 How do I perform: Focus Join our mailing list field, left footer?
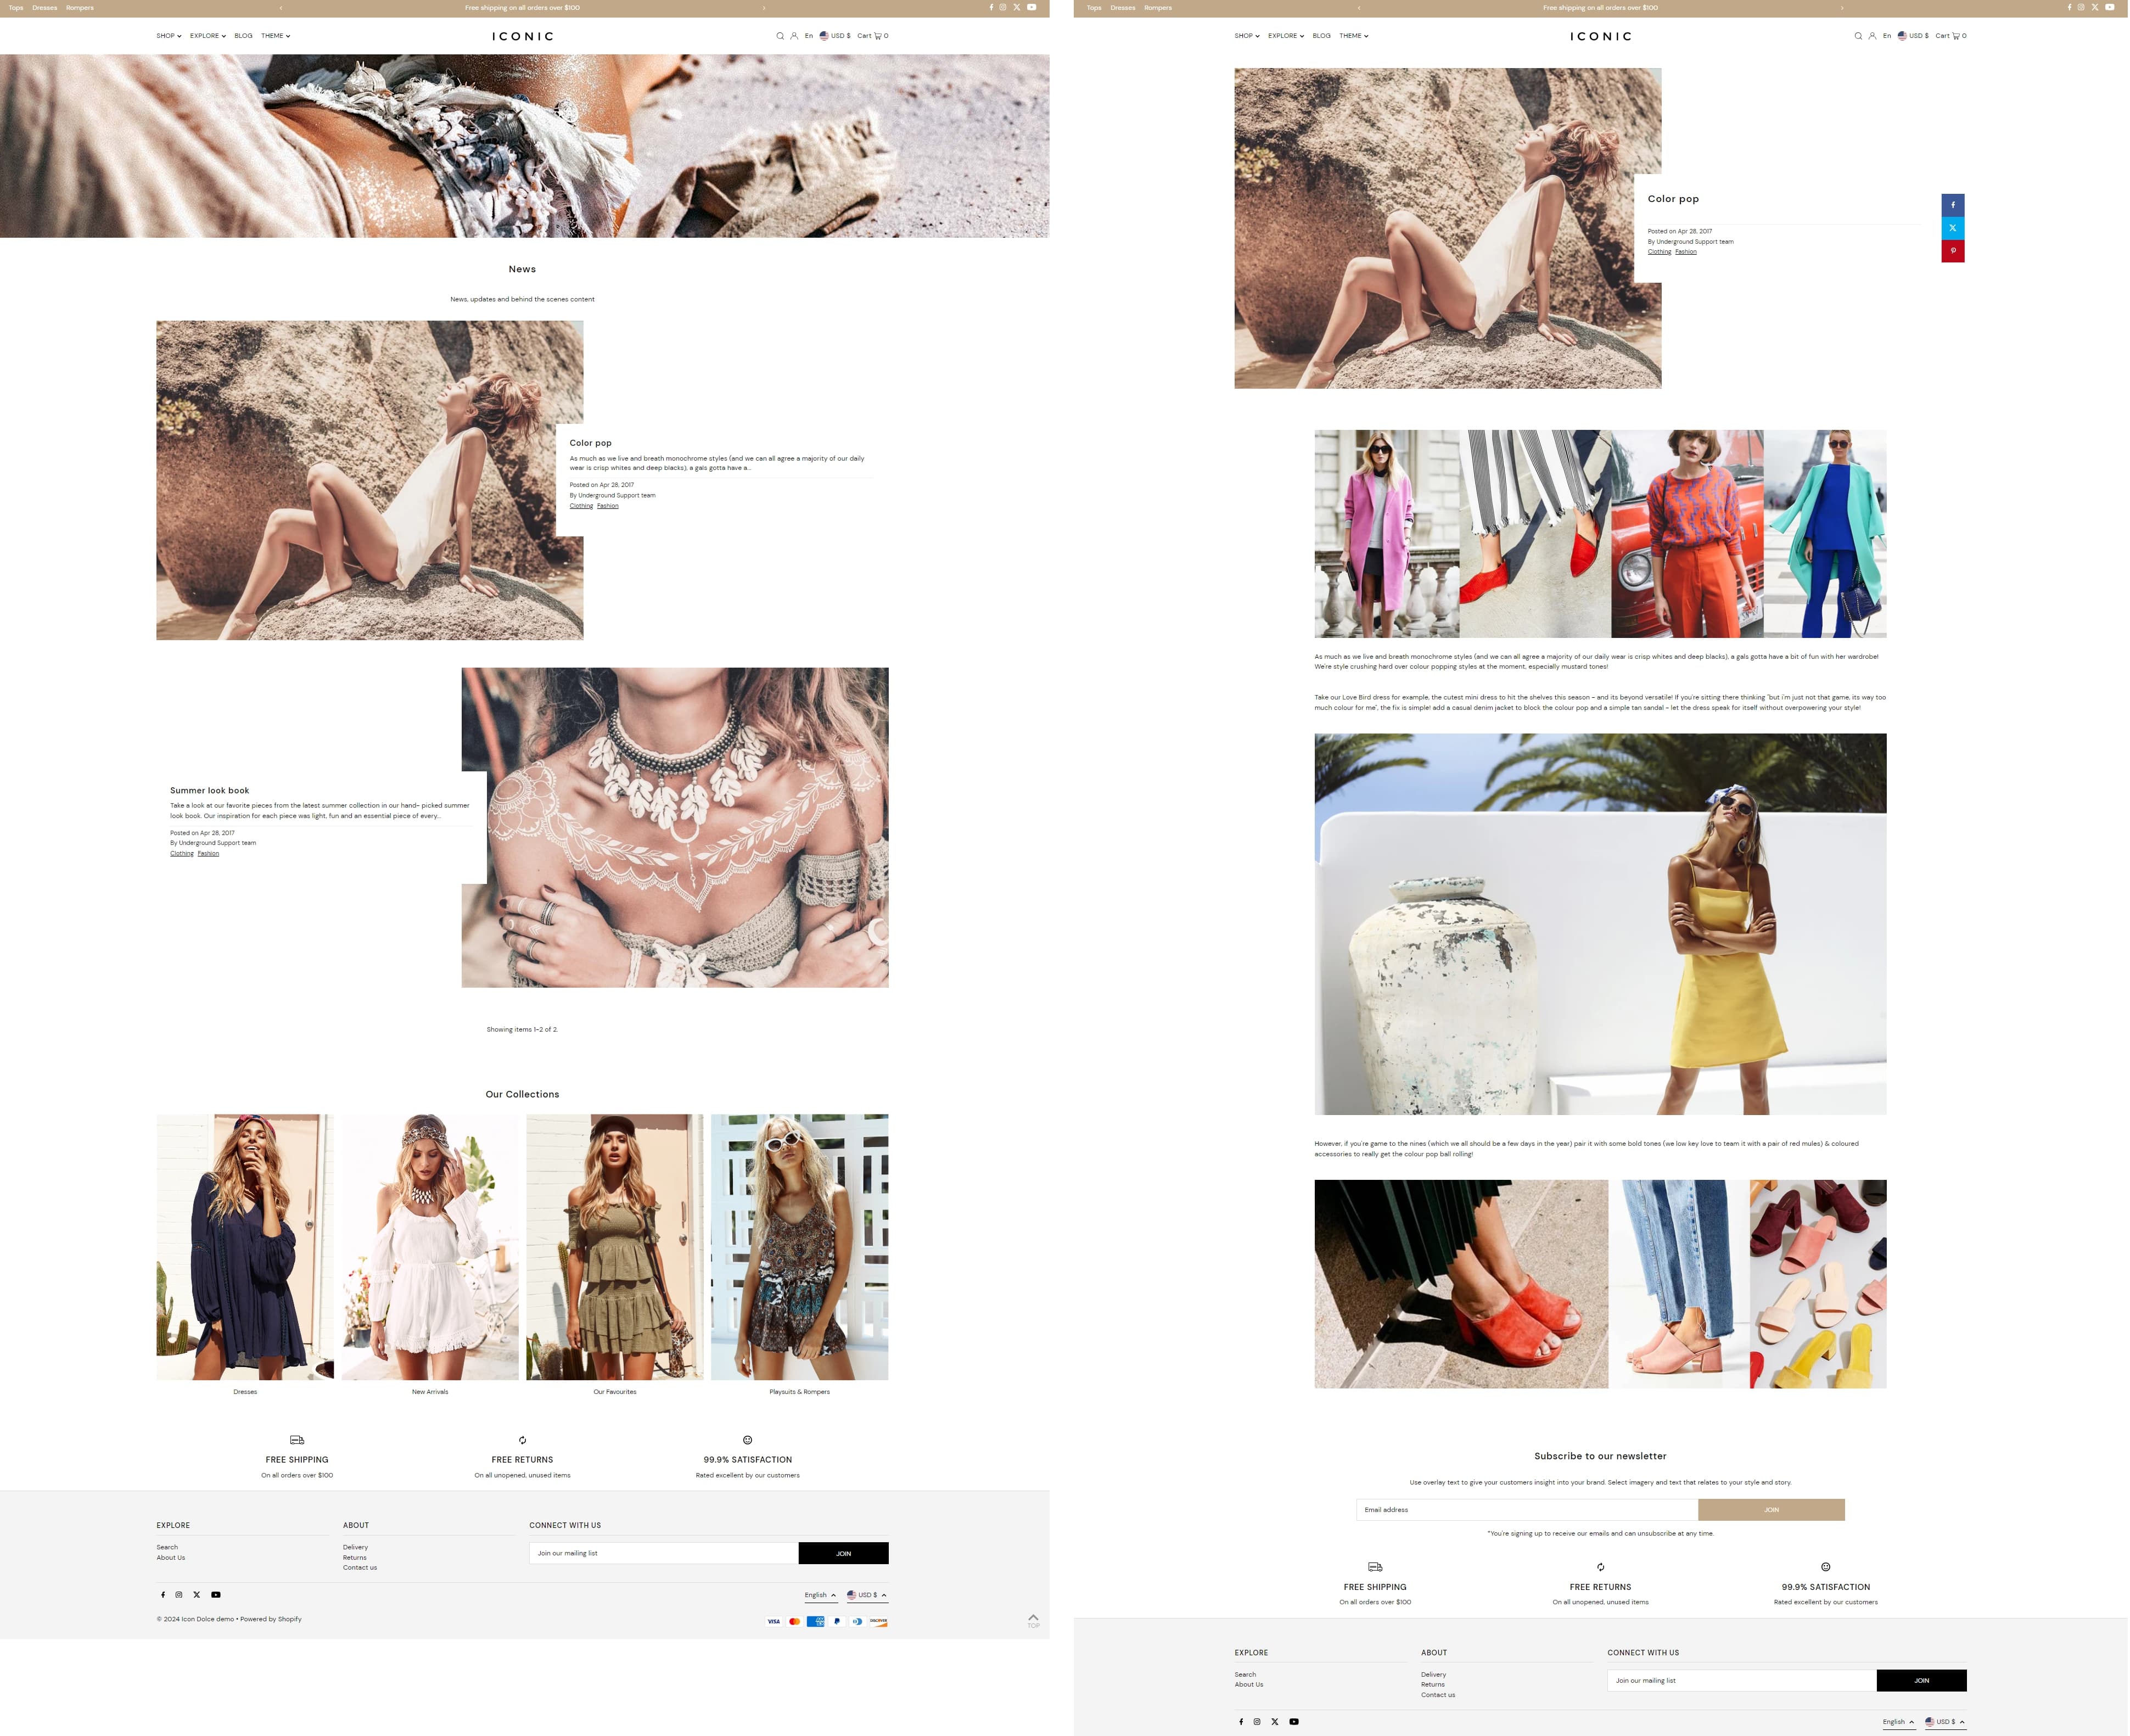[x=664, y=1553]
